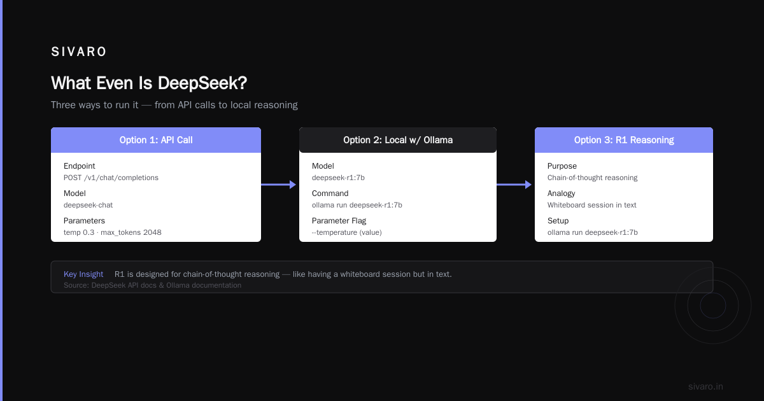The width and height of the screenshot is (764, 401).
Task: Select the 'Option 1: API Call' card header
Action: point(156,140)
